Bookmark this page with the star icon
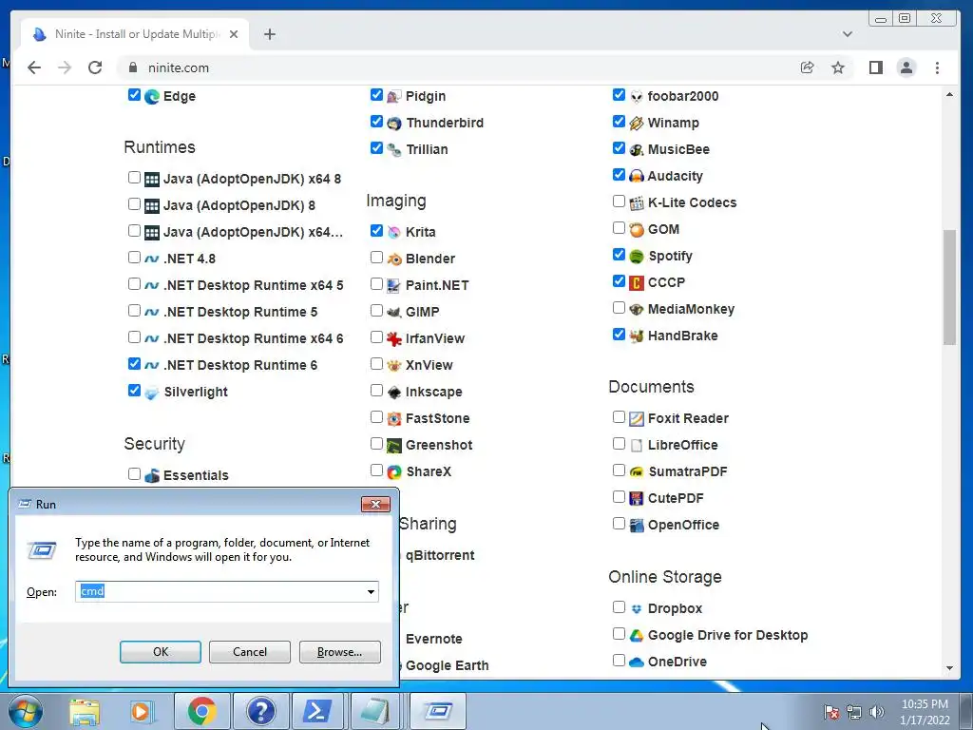Screen dimensions: 973x730 pyautogui.click(x=838, y=67)
